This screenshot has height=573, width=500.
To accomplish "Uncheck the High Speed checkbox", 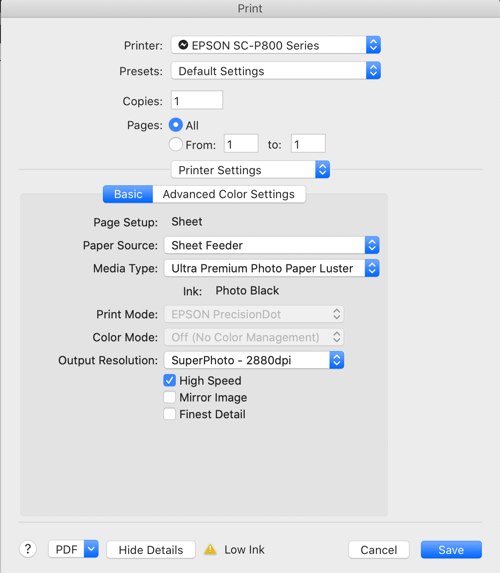I will tap(170, 380).
